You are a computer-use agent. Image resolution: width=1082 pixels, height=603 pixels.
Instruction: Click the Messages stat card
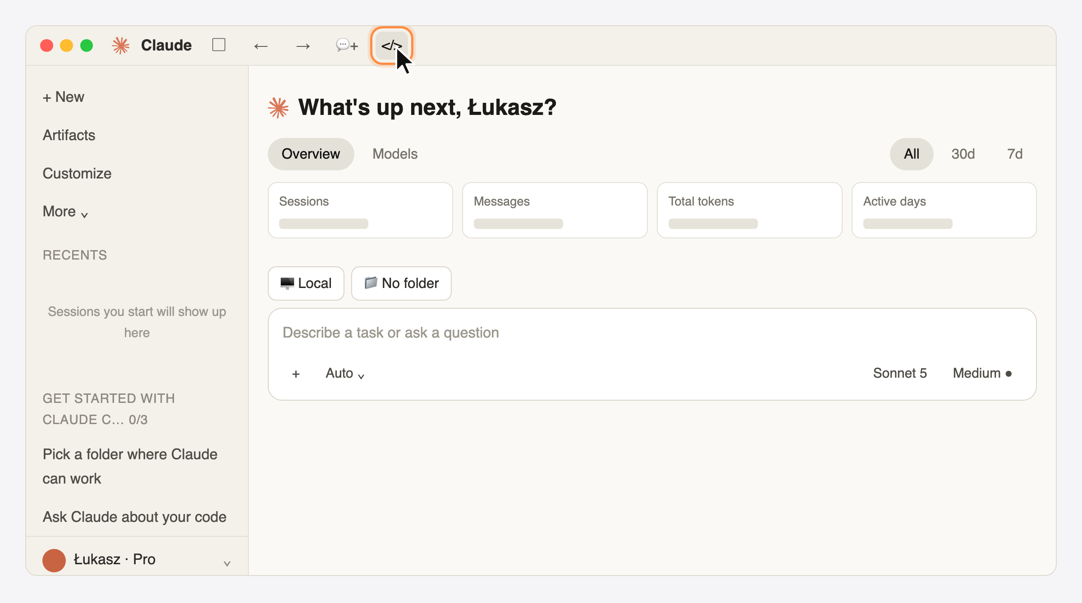click(555, 210)
